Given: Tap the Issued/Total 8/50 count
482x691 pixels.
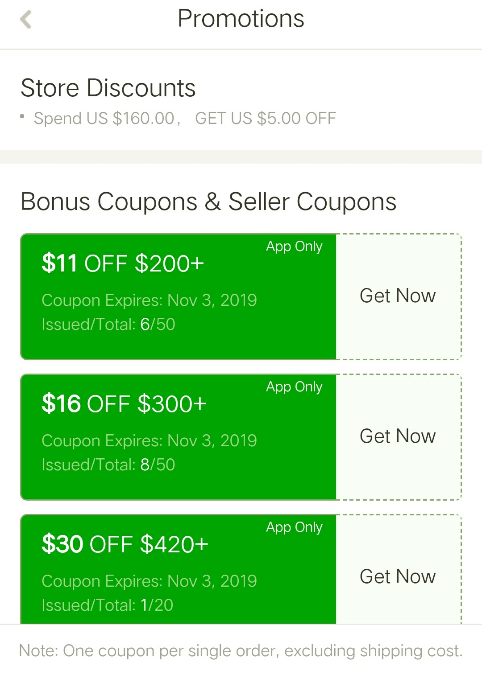Looking at the screenshot, I should [108, 465].
